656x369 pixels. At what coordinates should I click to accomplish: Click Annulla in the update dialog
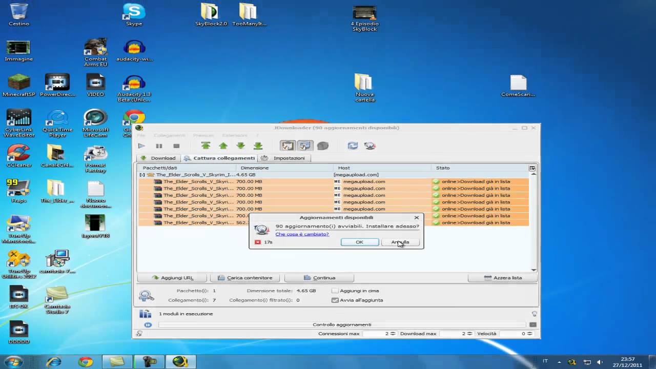point(400,242)
